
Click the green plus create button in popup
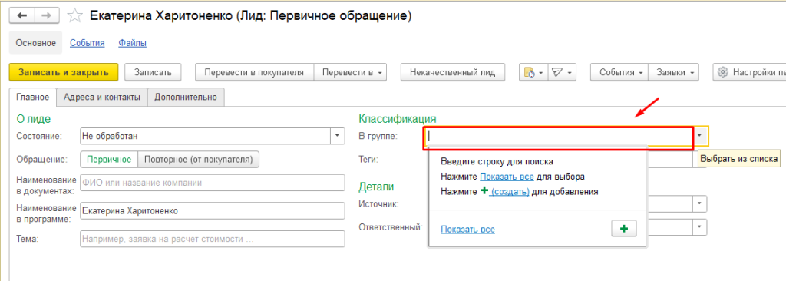pos(623,228)
